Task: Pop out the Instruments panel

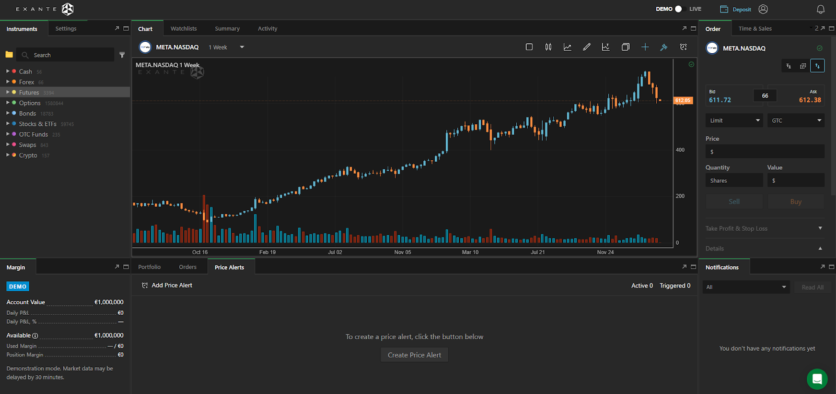Action: (117, 29)
